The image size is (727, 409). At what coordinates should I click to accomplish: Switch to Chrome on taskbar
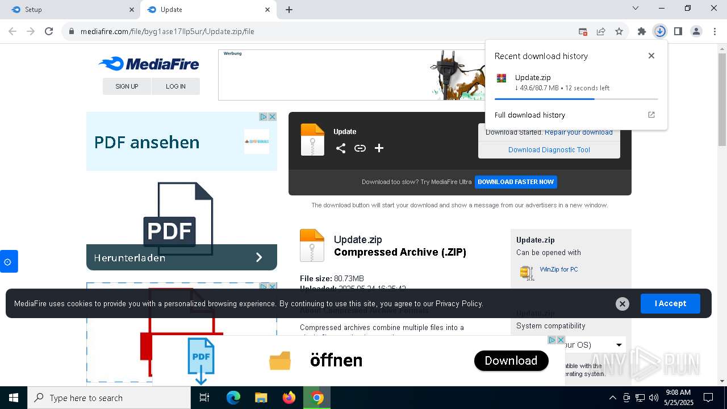point(317,398)
